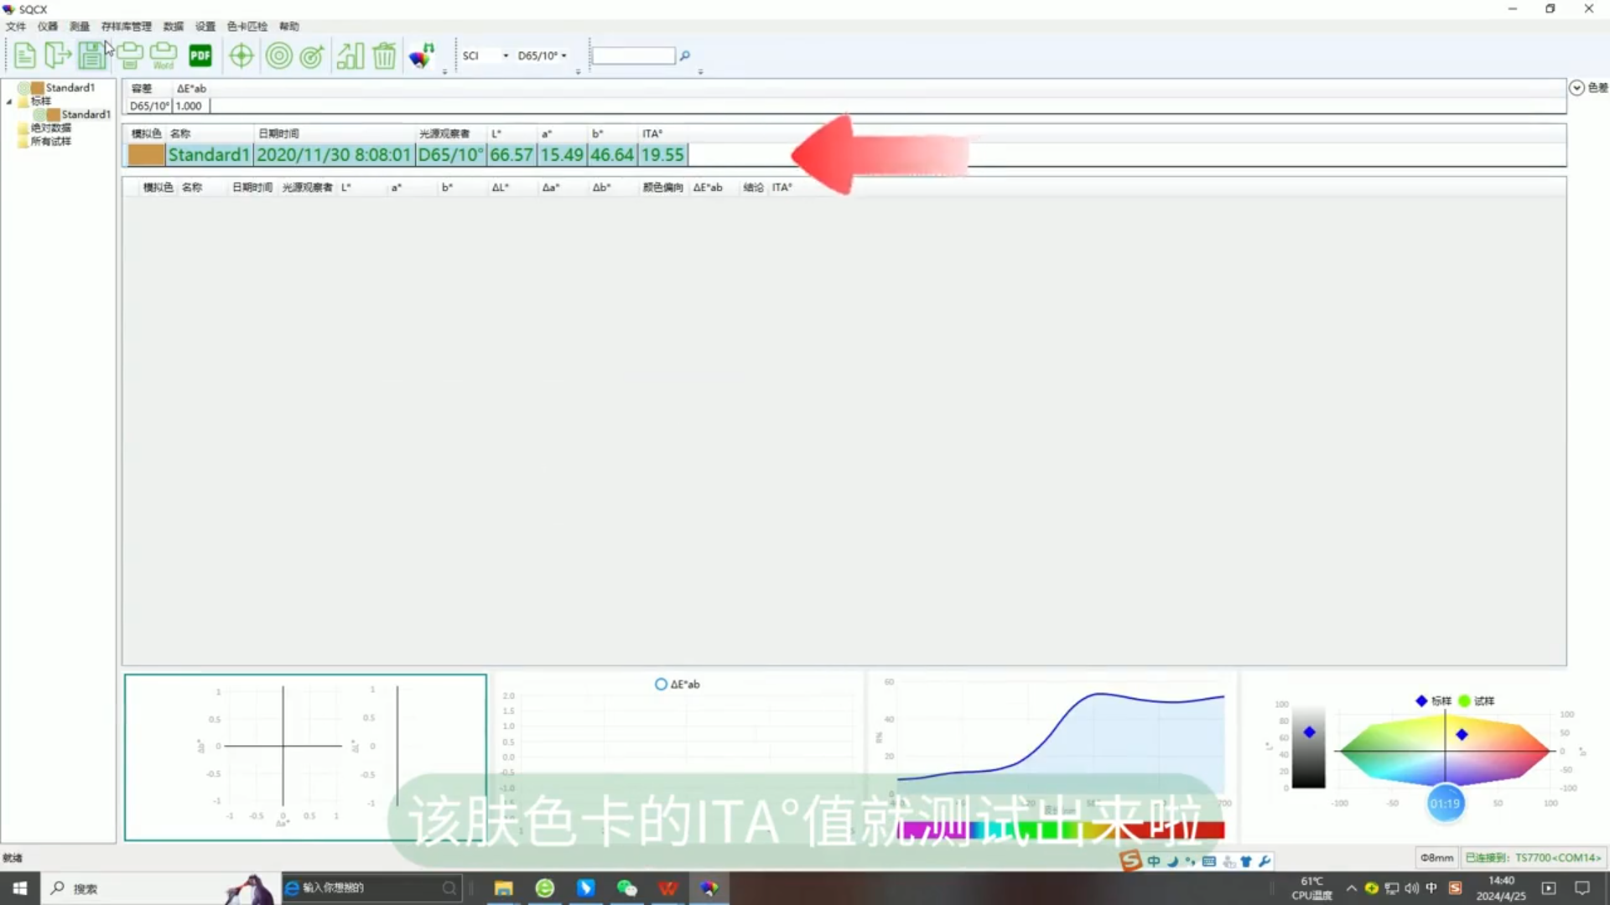Viewport: 1610px width, 905px height.
Task: Click the search input field in toolbar
Action: pos(634,55)
